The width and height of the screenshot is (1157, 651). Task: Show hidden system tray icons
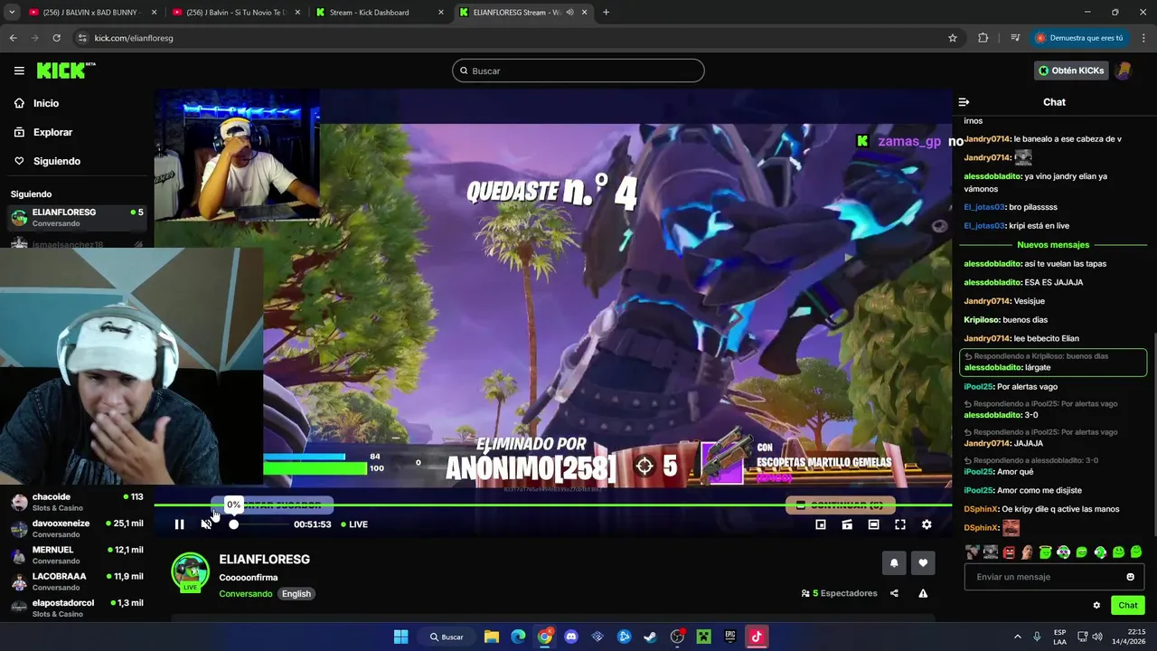click(1018, 637)
